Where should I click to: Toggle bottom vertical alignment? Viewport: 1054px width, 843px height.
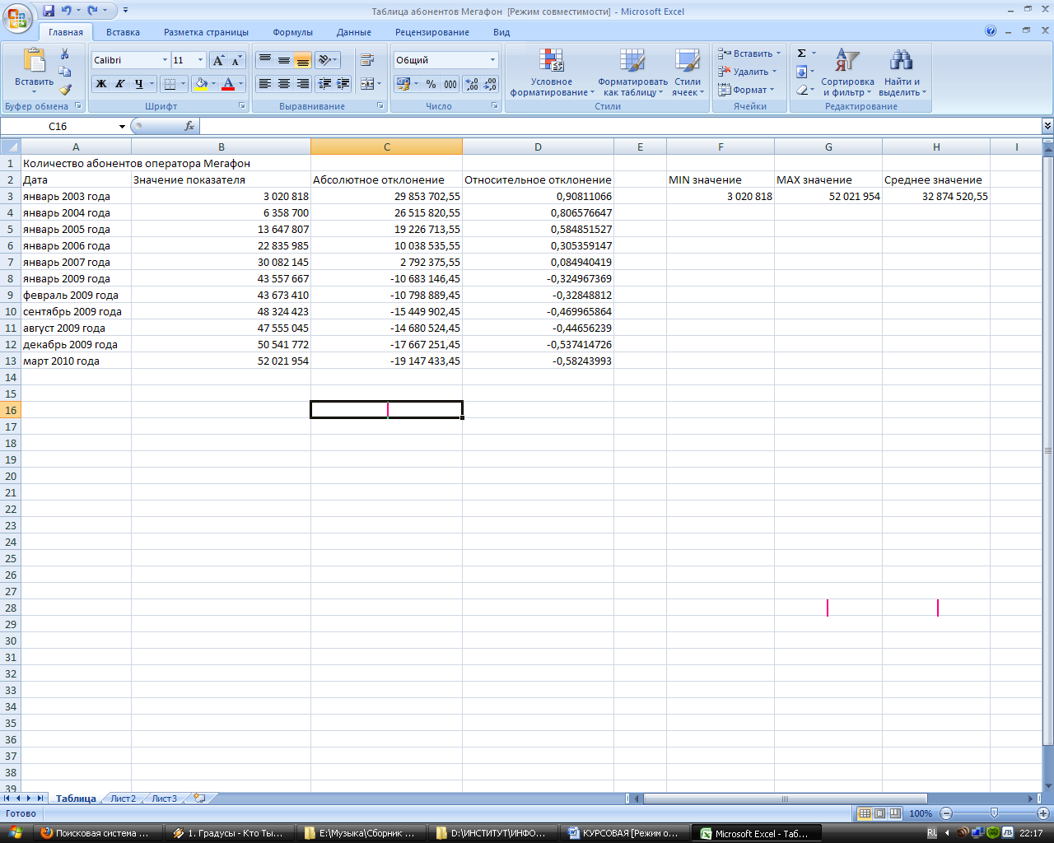[x=303, y=60]
